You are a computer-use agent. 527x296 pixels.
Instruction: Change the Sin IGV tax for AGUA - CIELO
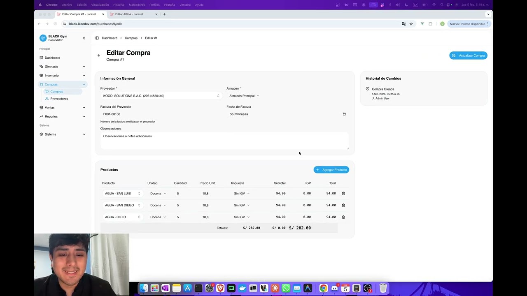click(x=242, y=217)
